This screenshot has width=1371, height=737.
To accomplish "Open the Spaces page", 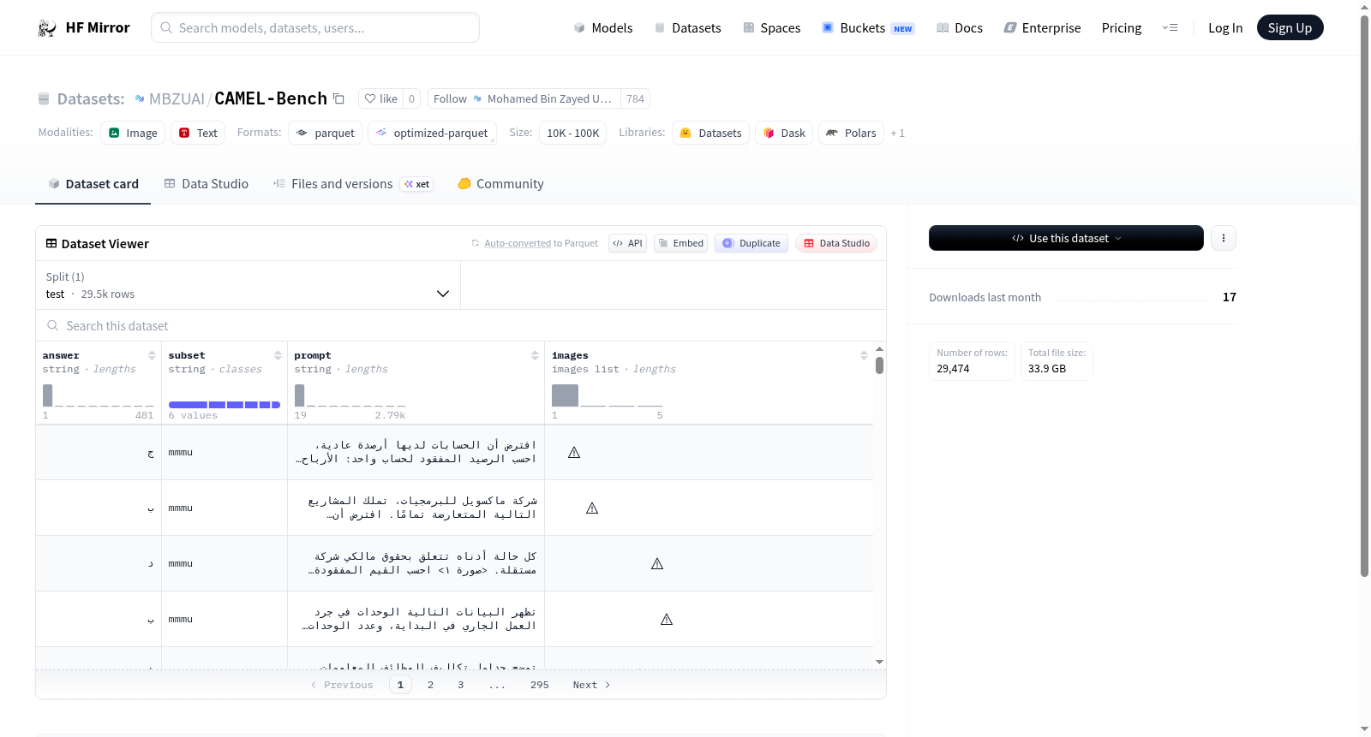I will pyautogui.click(x=771, y=28).
